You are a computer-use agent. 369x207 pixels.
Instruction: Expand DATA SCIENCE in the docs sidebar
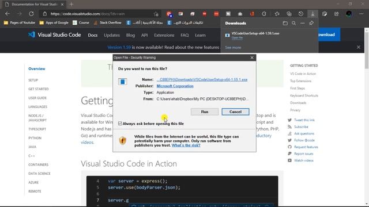click(39, 174)
